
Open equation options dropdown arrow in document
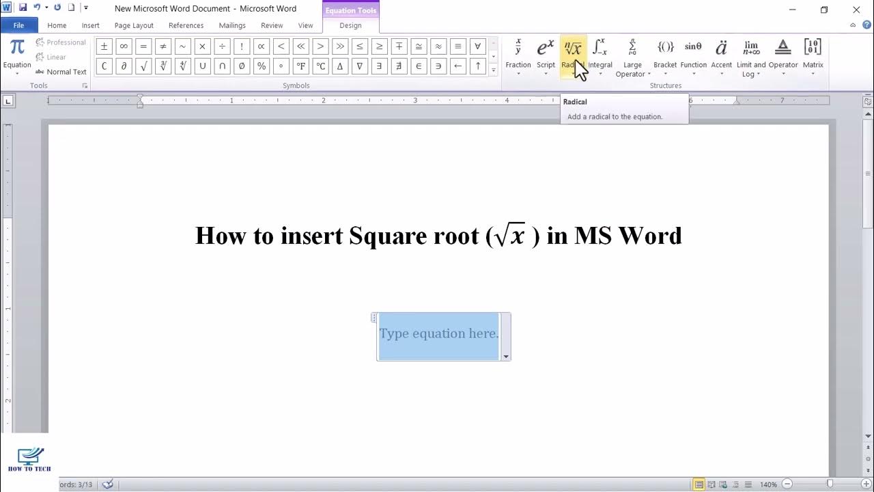(506, 357)
